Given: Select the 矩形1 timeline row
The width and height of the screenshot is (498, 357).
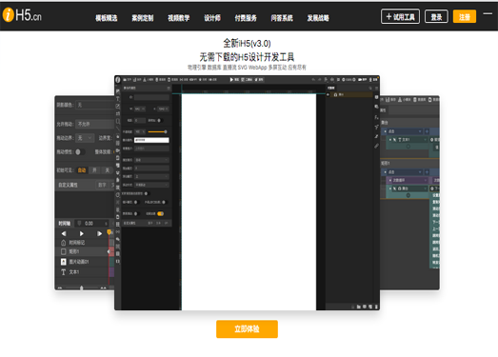Looking at the screenshot, I should click(x=82, y=251).
